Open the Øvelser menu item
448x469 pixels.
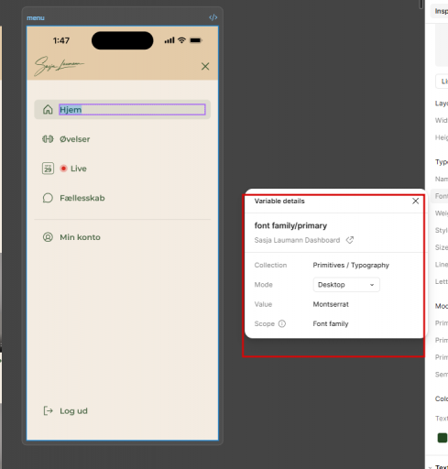(75, 139)
